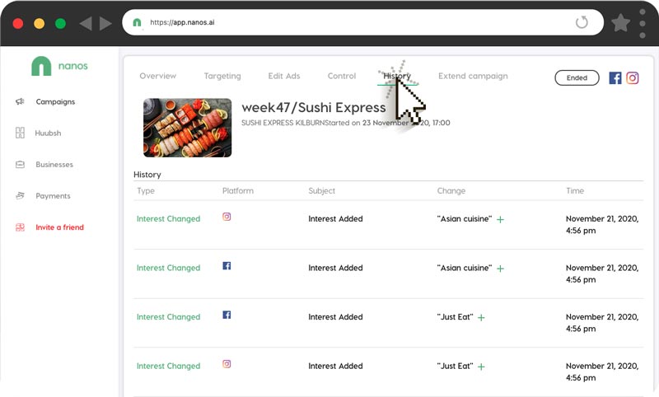Click the week47/Sushi Express campaign title
Viewport: 659px width, 397px height.
(x=314, y=108)
